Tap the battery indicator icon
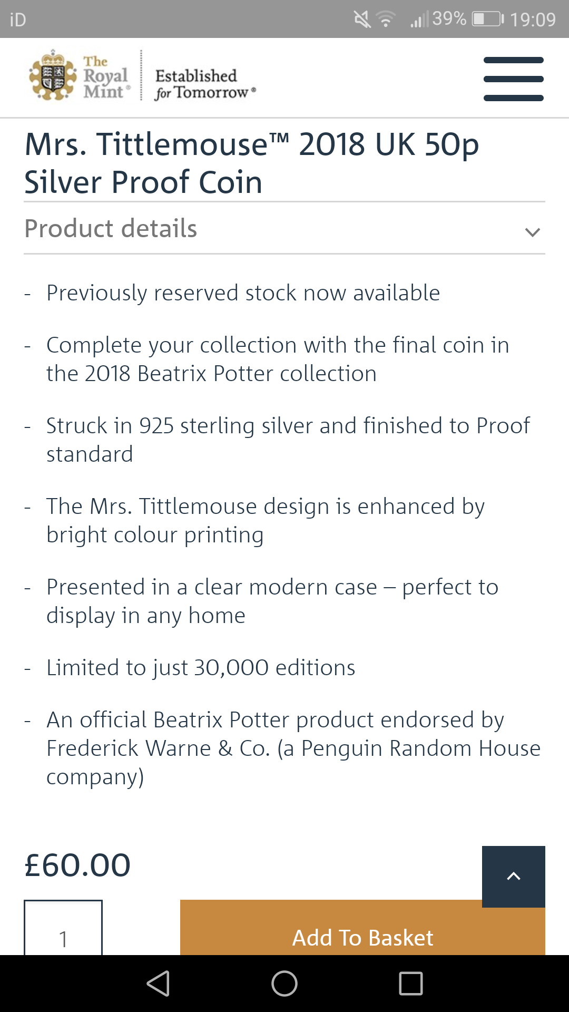Viewport: 569px width, 1012px height. tap(488, 20)
